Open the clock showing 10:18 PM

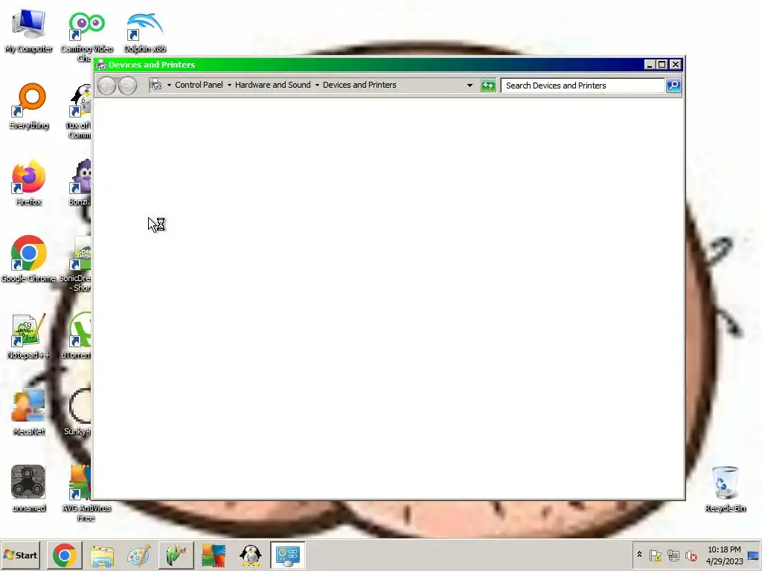point(724,555)
